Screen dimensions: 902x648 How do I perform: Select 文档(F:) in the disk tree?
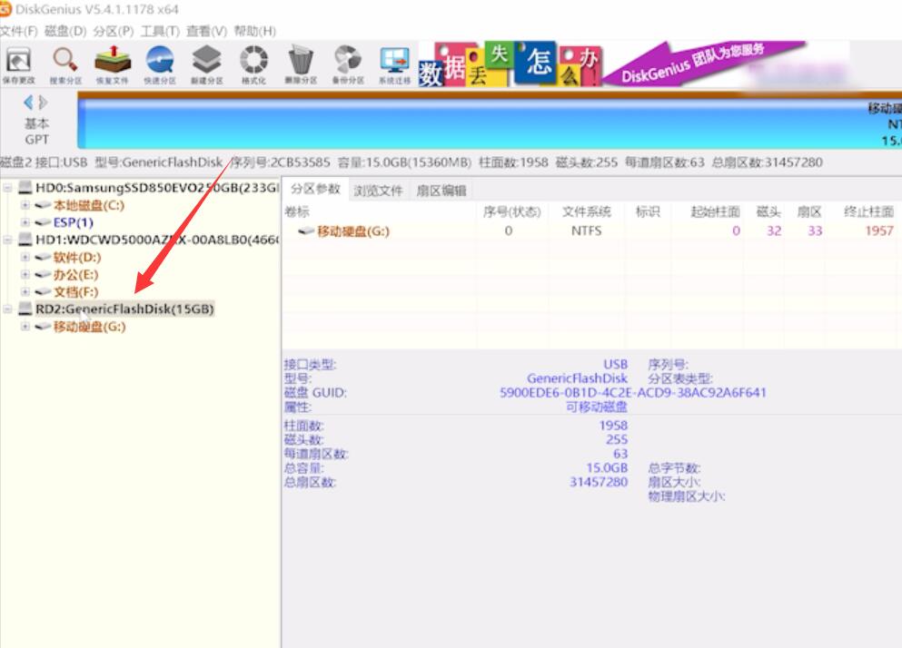pos(76,291)
